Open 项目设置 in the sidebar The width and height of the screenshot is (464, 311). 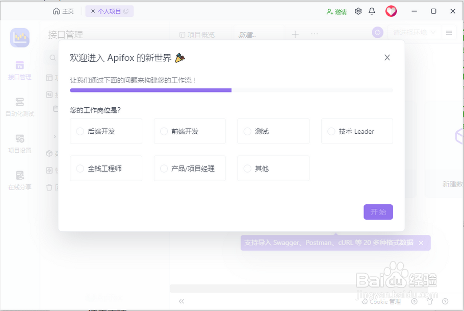(x=20, y=144)
